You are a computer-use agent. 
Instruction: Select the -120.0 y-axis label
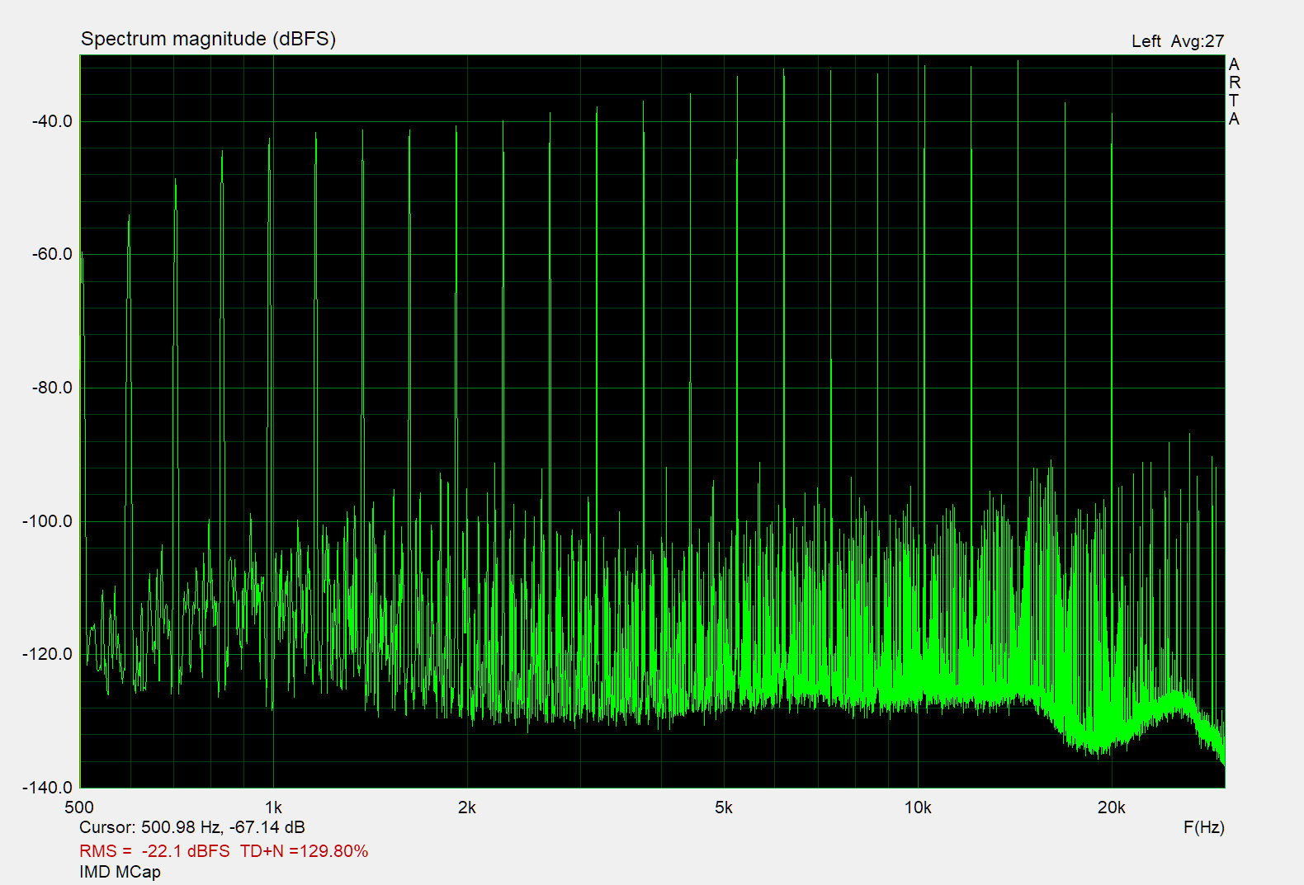[49, 654]
